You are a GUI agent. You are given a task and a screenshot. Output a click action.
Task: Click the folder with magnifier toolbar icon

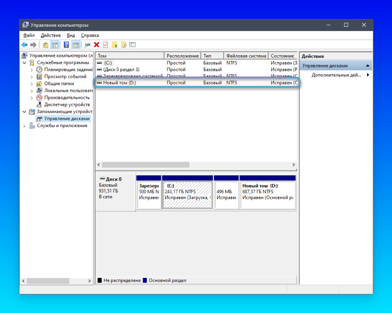coord(123,45)
